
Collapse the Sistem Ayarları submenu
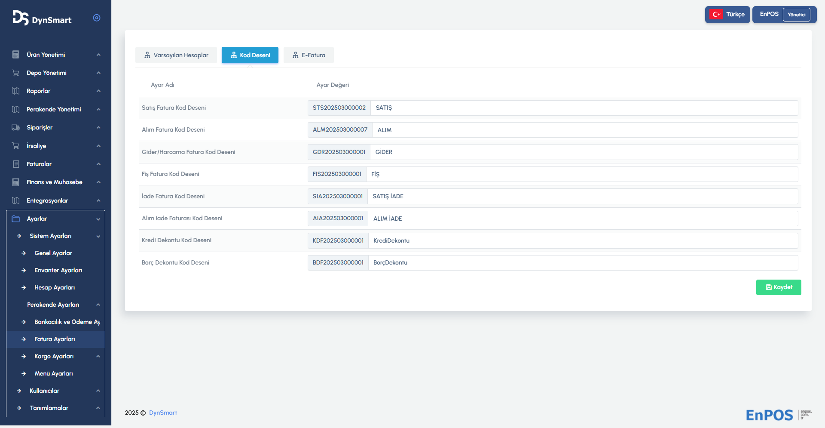[98, 236]
